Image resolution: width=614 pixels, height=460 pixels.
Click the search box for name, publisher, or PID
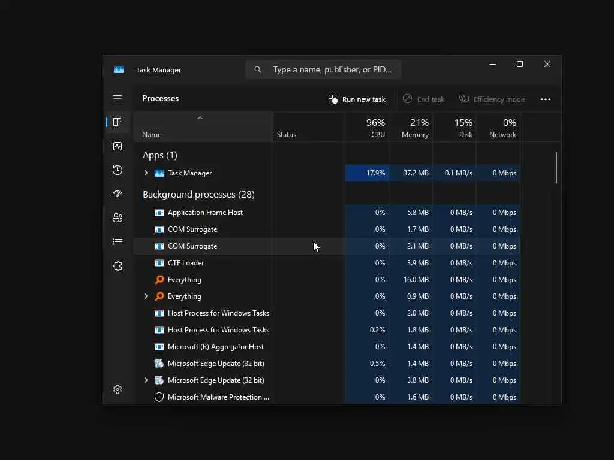click(x=323, y=69)
